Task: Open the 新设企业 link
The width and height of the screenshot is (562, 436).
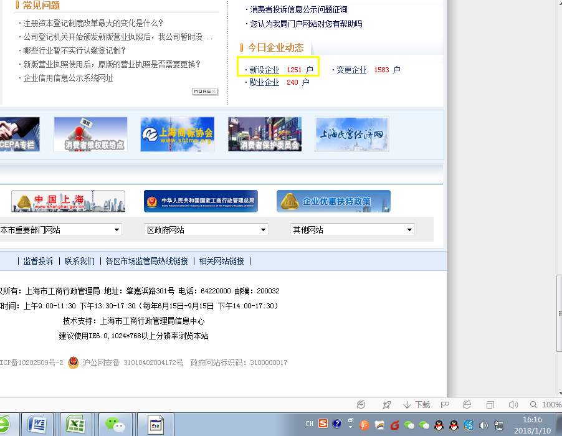Action: (x=264, y=70)
